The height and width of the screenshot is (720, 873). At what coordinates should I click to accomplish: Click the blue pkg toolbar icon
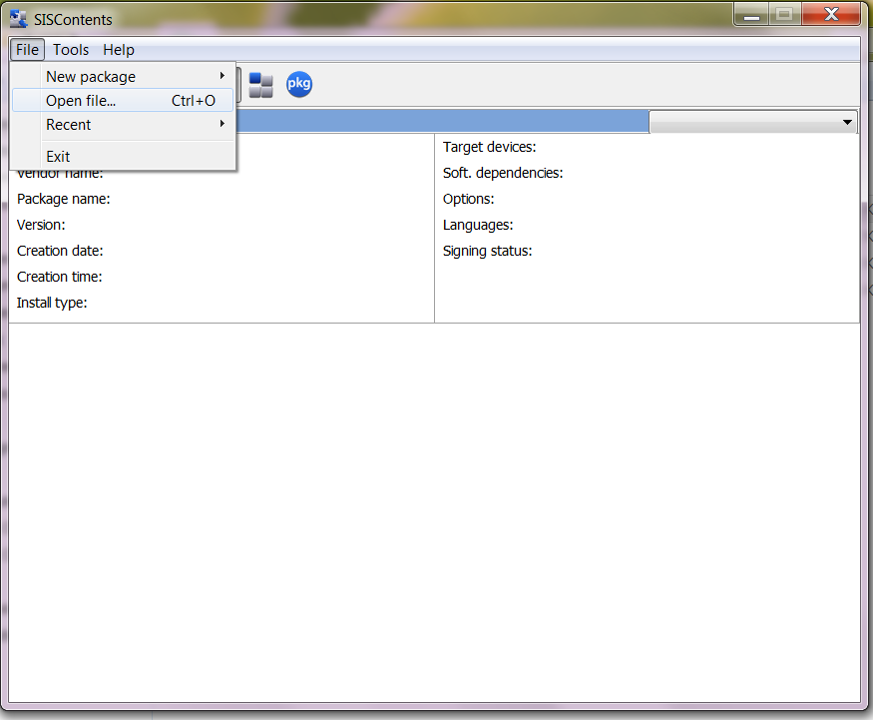tap(299, 84)
